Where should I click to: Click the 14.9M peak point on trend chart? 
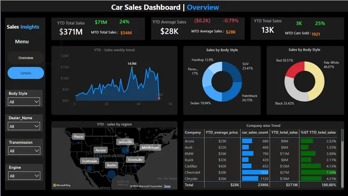pos(132,68)
